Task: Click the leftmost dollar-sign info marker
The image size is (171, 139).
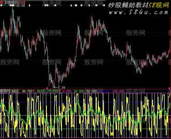Action: pos(29,5)
